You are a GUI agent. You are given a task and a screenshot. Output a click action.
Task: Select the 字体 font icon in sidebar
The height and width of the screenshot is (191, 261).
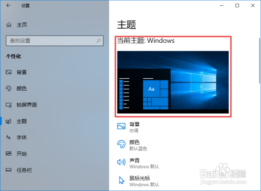(8, 137)
